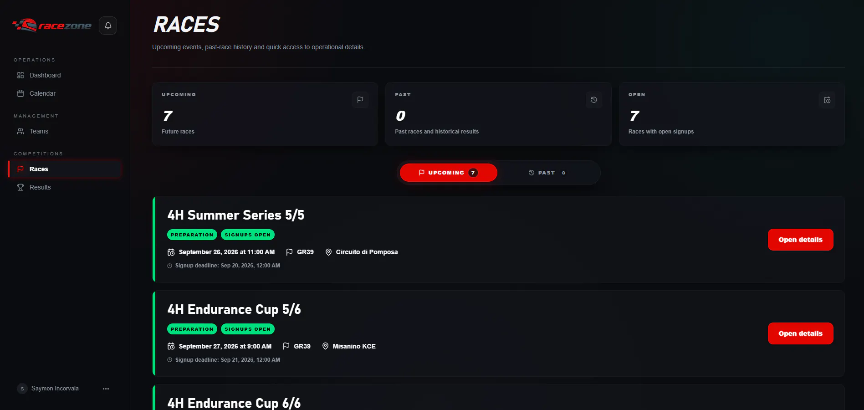Click the 4H Endurance Cup 6/6 title
Screen dimensions: 864x410
point(234,403)
